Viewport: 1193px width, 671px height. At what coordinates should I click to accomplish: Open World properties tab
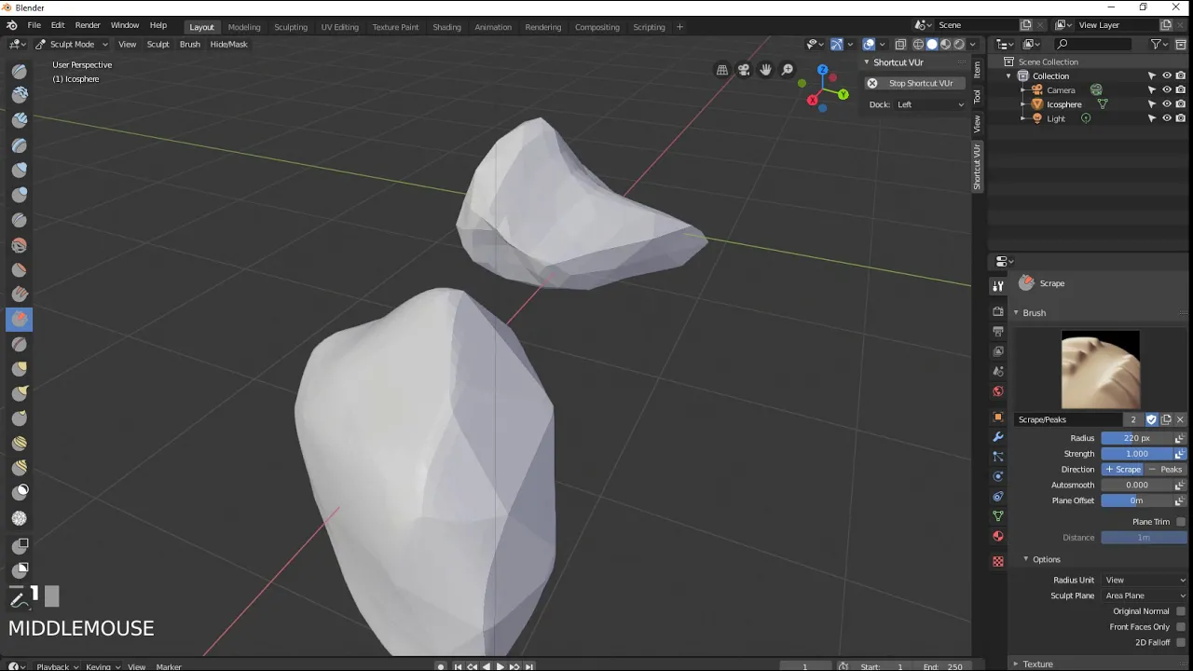tap(998, 391)
